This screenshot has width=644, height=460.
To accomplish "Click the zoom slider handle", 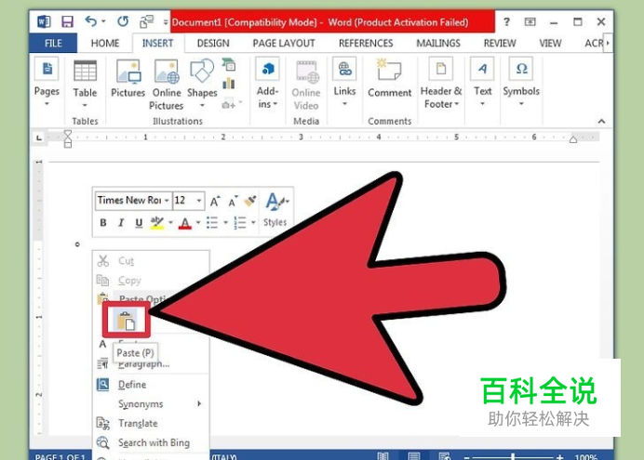I will 513,456.
